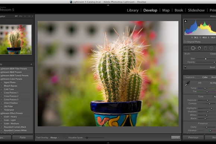Select the Radial Filter tool
Viewport: 216px width, 144px height.
(x=211, y=48)
